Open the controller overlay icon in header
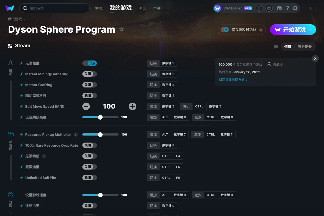 click(x=259, y=8)
